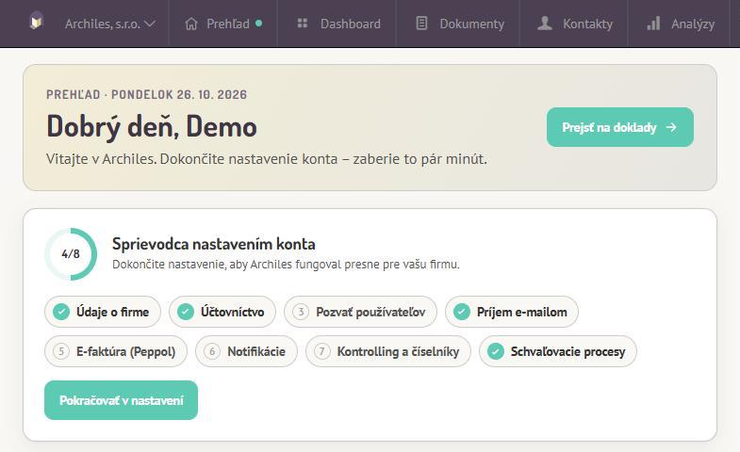This screenshot has width=740, height=452.
Task: Click the step 5 number circle
Action: coord(61,351)
